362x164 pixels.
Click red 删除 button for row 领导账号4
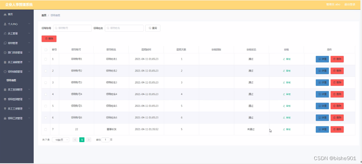337,94
